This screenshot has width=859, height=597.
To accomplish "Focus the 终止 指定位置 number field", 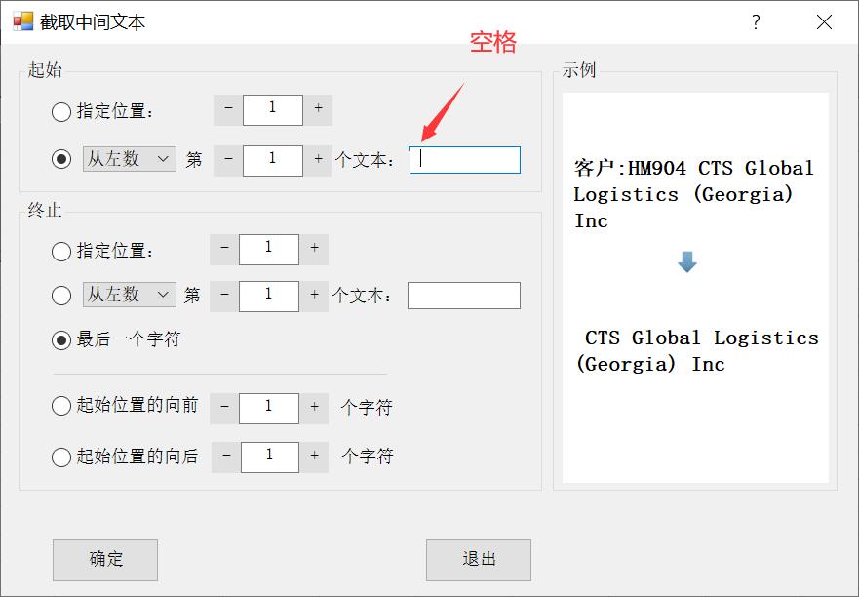I will 269,250.
